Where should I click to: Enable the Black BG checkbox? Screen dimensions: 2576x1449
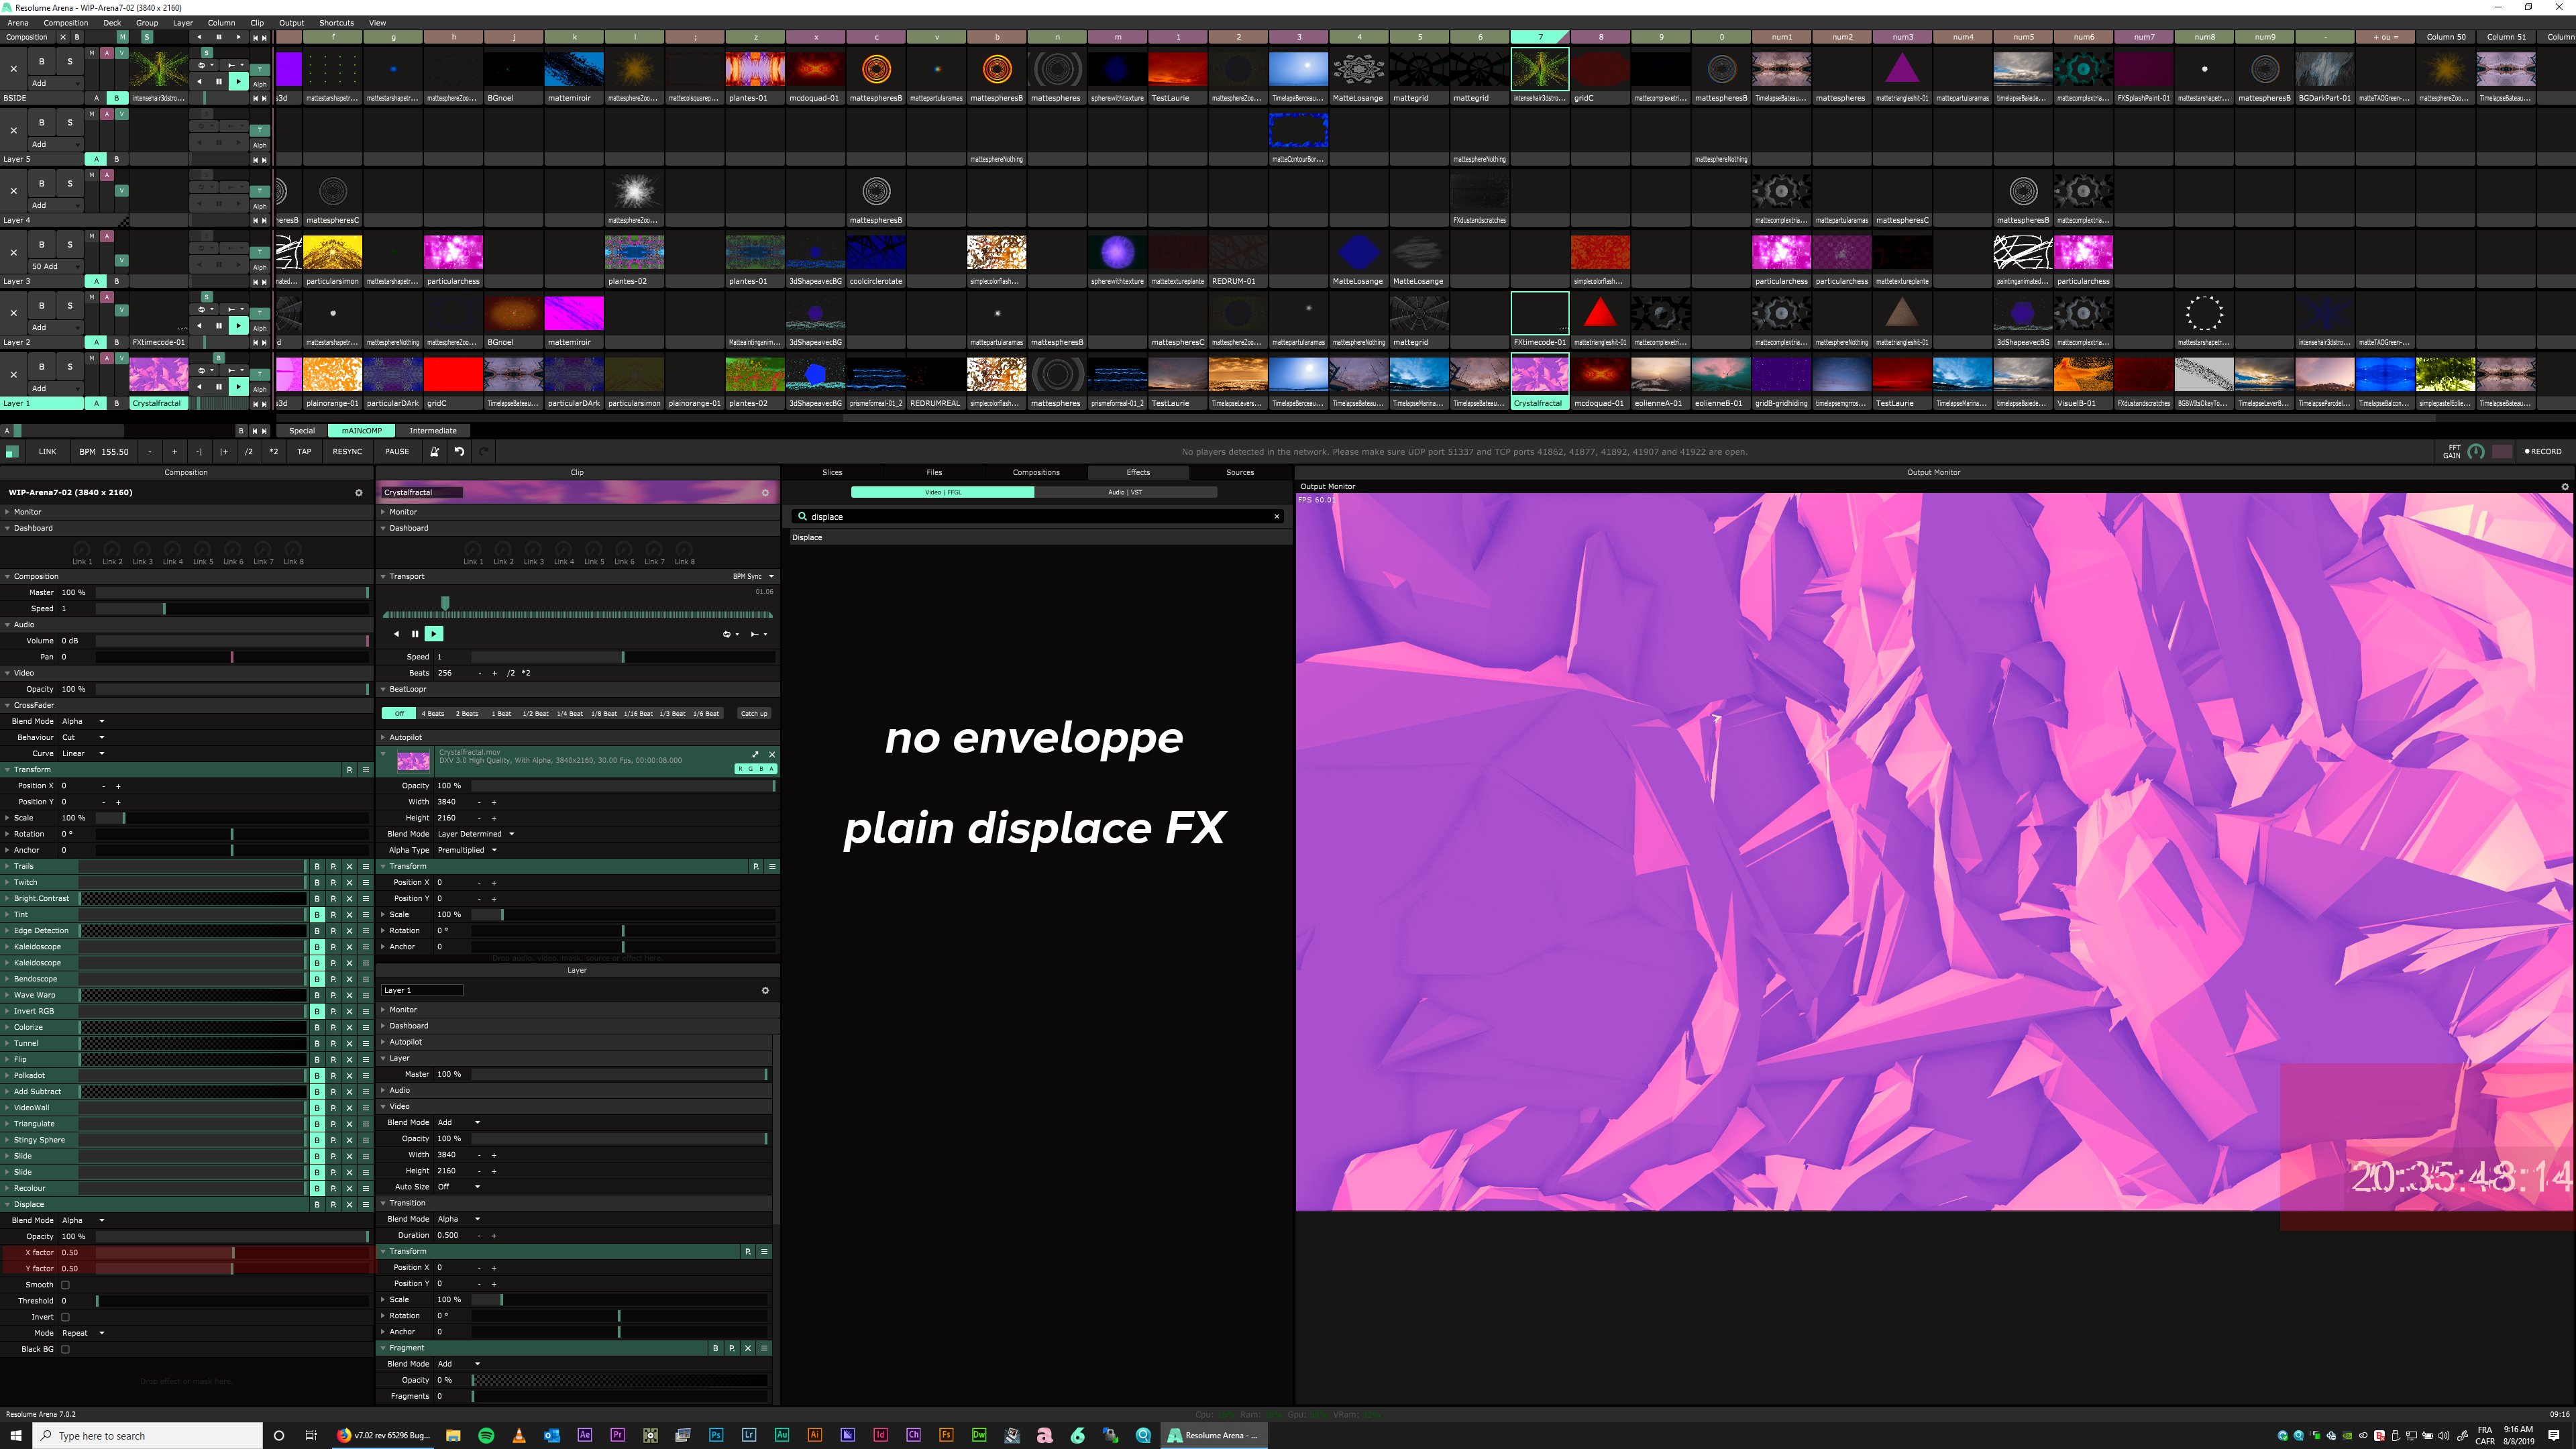66,1349
